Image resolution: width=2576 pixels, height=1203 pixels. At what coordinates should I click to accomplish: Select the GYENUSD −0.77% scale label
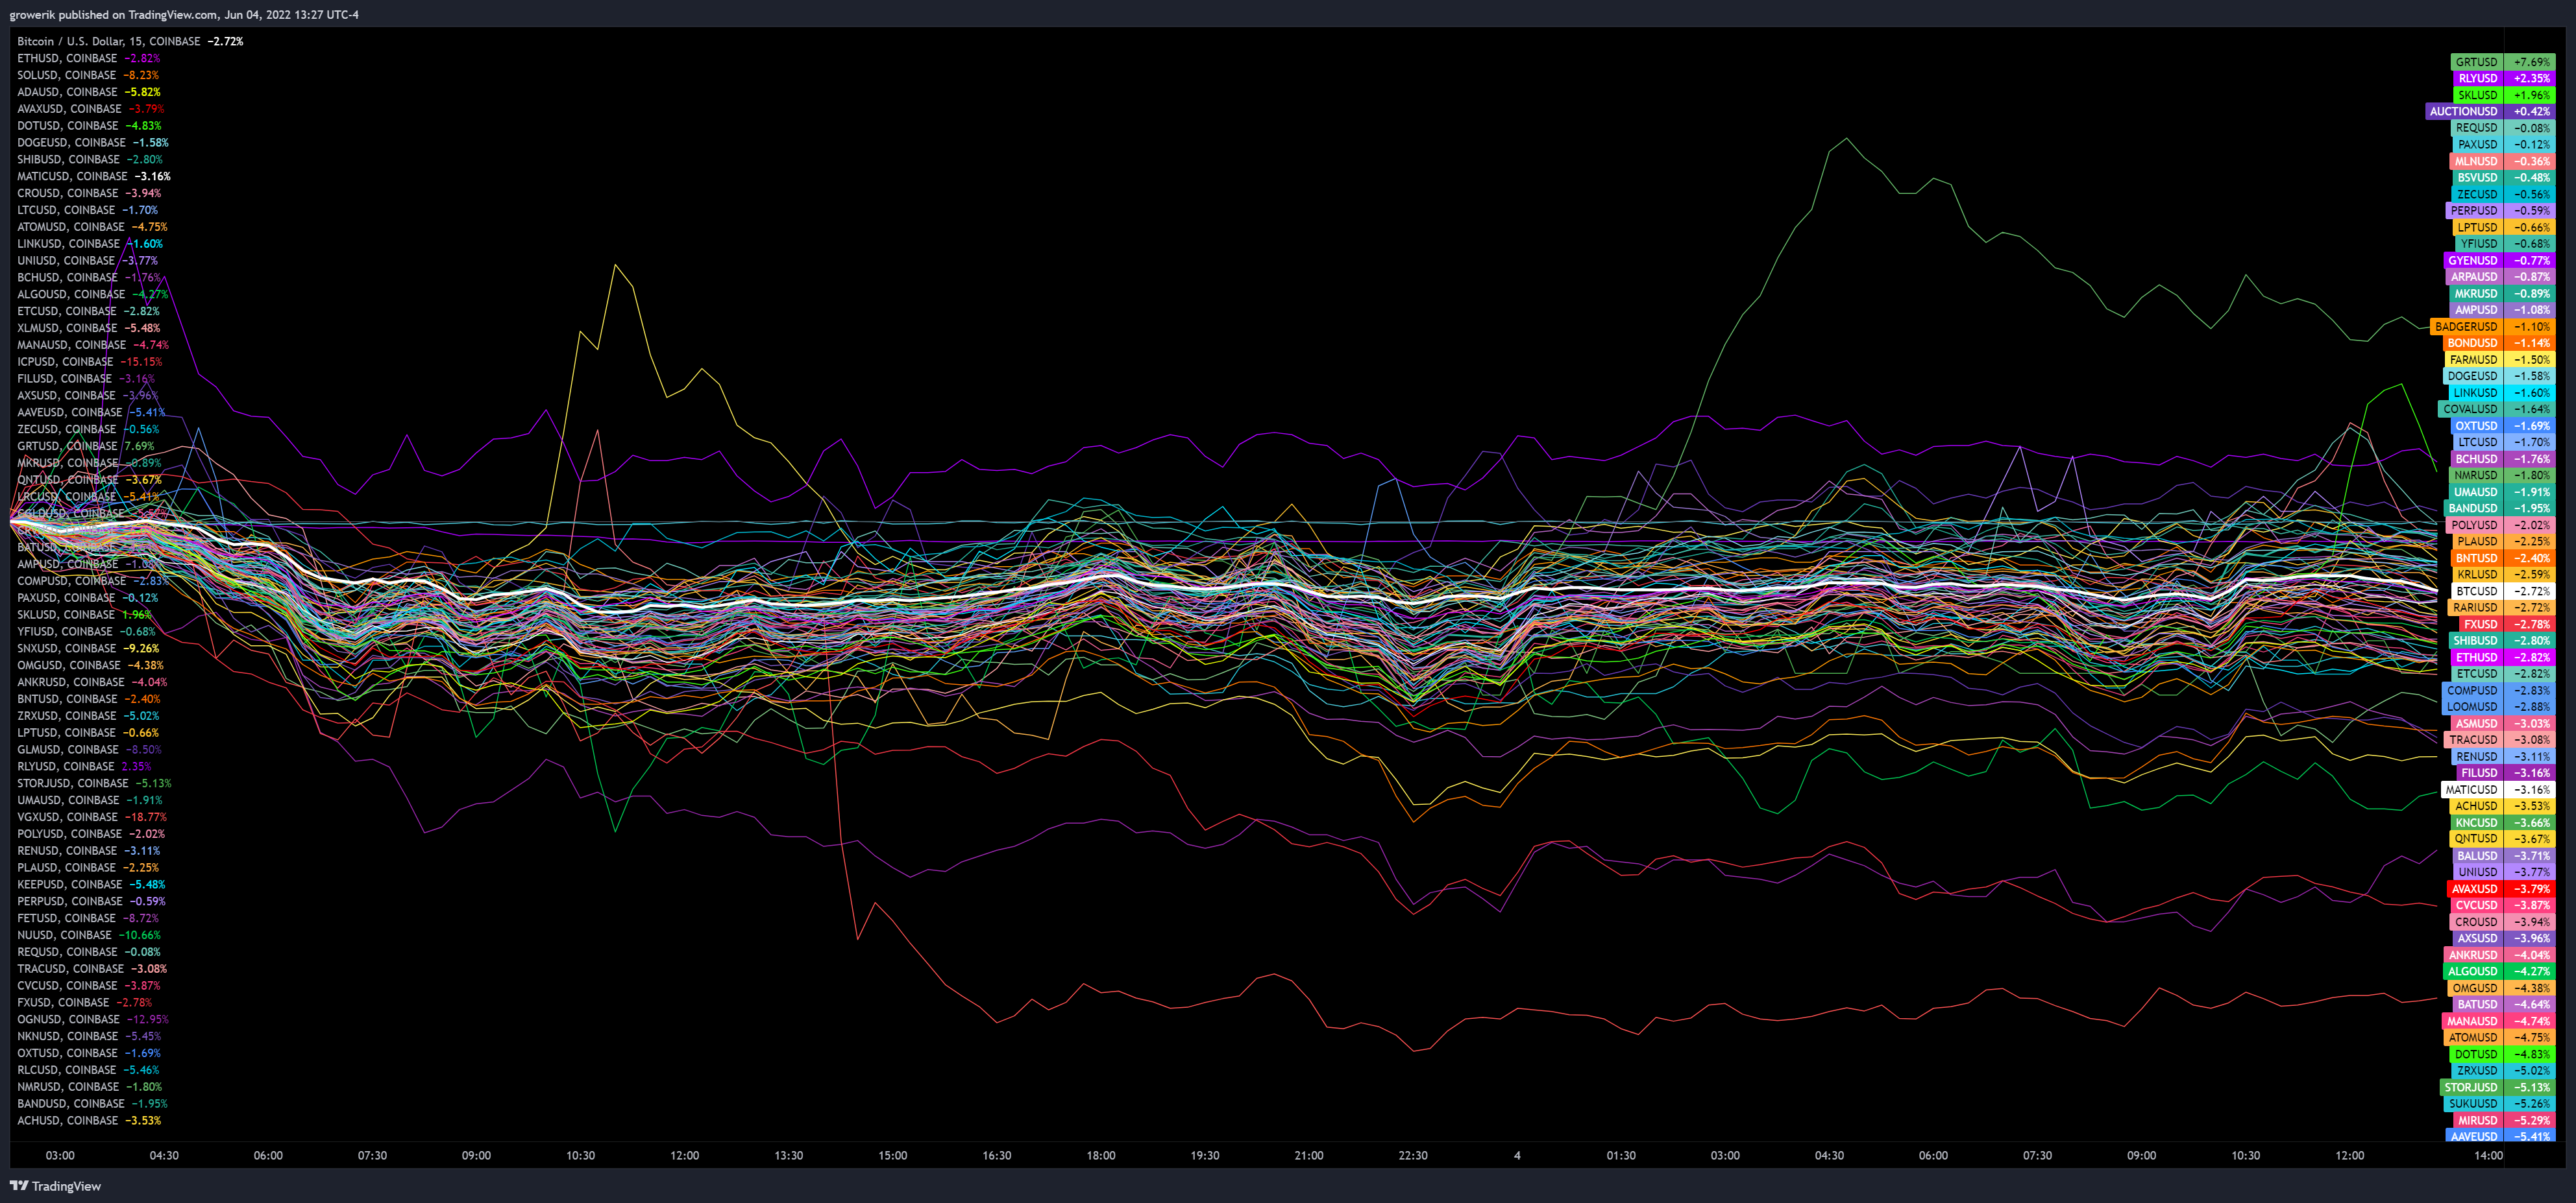coord(2500,260)
